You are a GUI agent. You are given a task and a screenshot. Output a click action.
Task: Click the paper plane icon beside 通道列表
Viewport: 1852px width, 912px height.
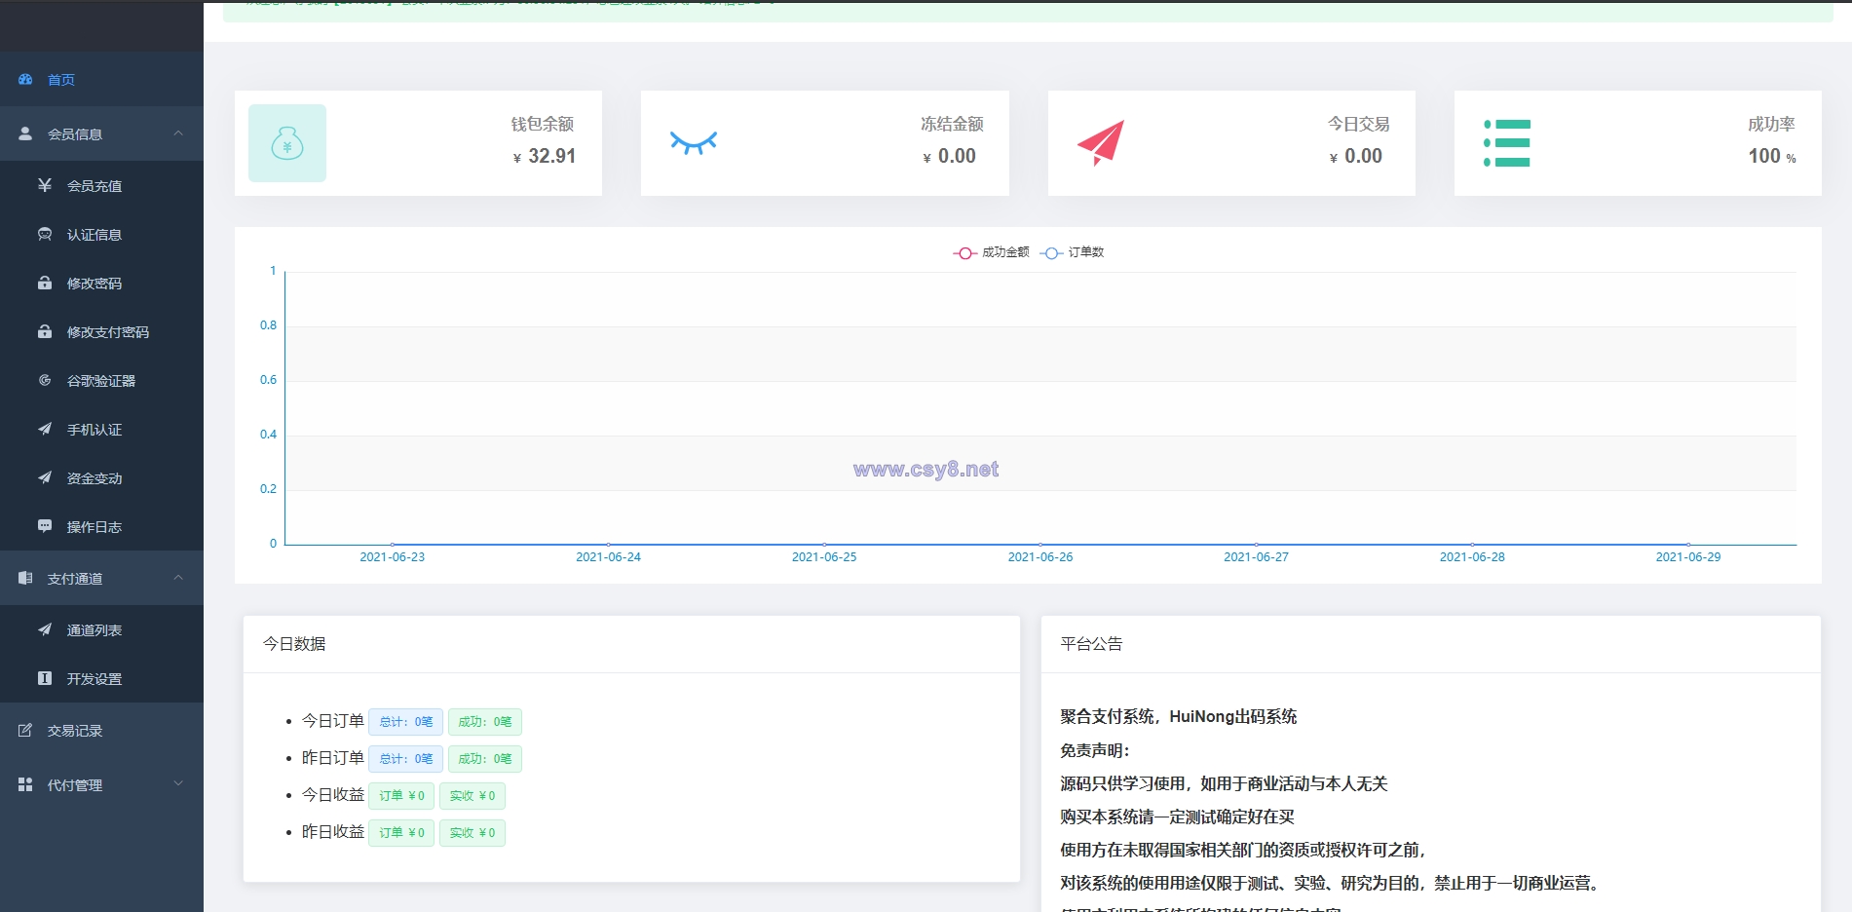click(45, 629)
